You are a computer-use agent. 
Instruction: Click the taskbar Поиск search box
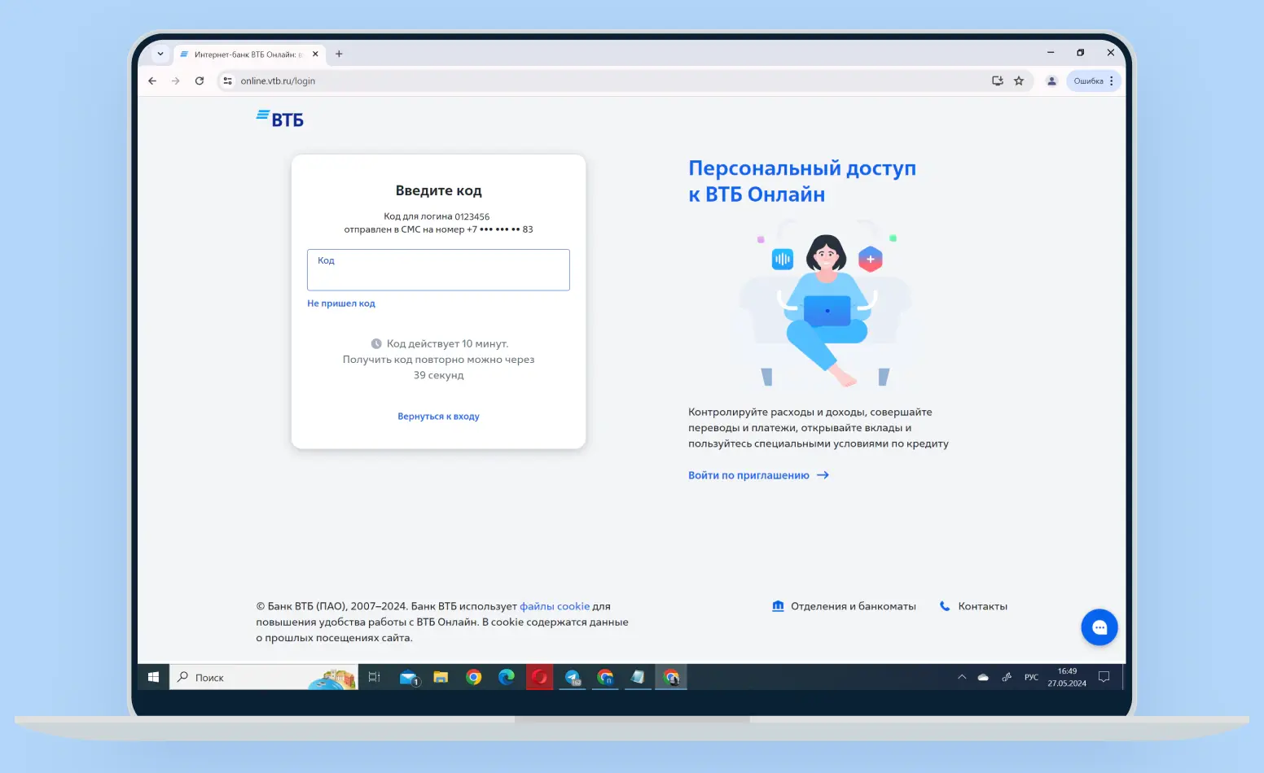[x=263, y=677]
